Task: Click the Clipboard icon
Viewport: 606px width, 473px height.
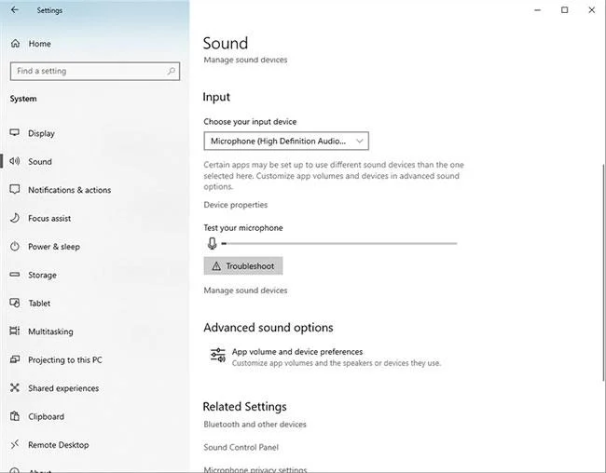Action: click(15, 416)
